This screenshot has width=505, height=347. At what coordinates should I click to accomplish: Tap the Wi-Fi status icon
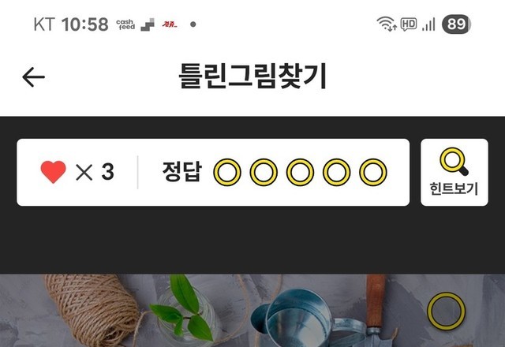coord(387,24)
